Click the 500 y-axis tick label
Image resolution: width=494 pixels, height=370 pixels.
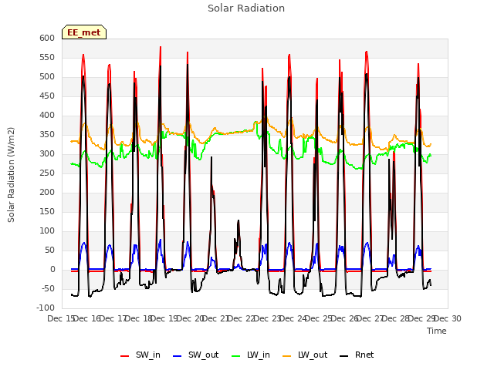click(x=47, y=77)
